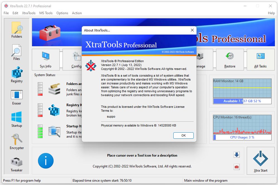Image resolution: width=278 pixels, height=185 pixels.
Task: Click the Startup Items magnifier status icon
Action: pos(54,132)
